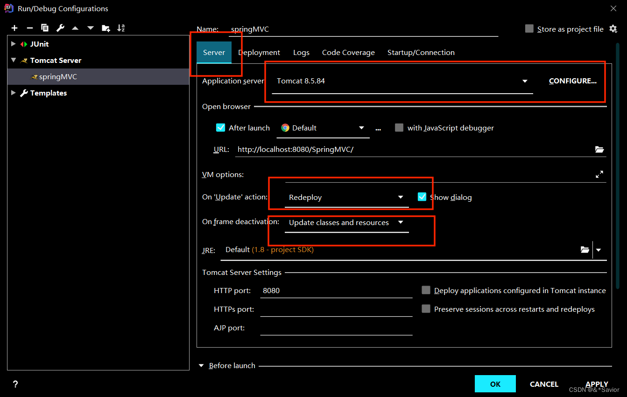Click the CANCEL button

point(544,384)
